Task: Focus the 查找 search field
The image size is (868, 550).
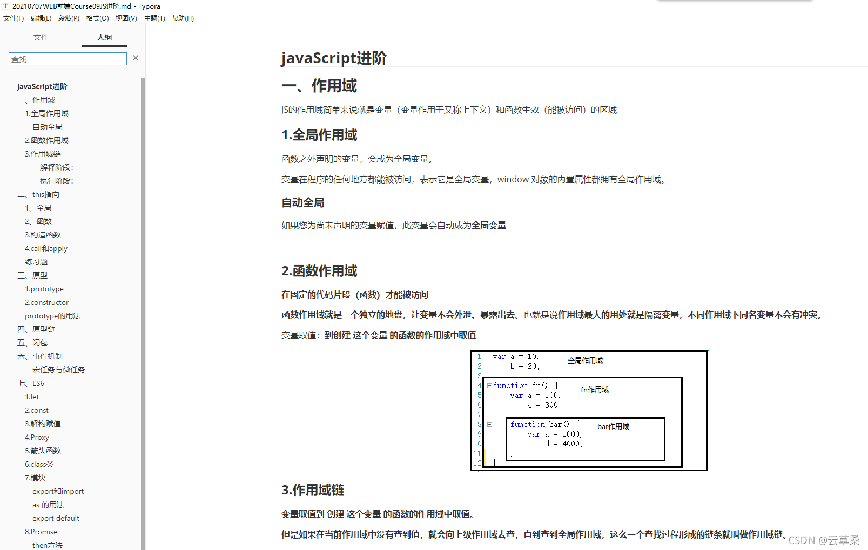Action: click(68, 59)
